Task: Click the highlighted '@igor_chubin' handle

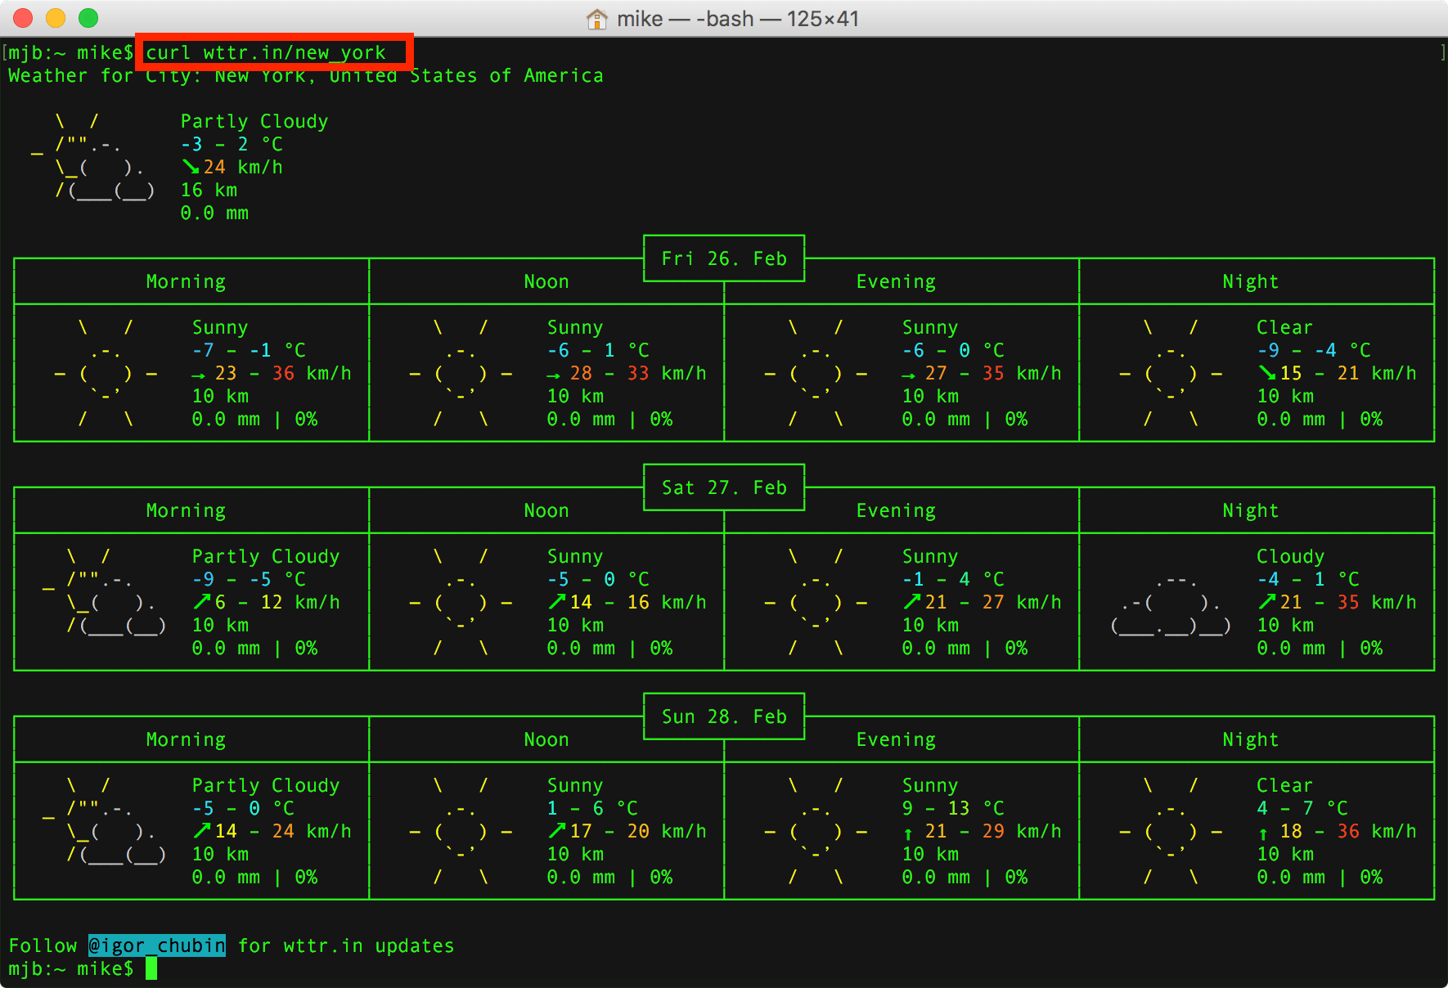Action: [157, 946]
